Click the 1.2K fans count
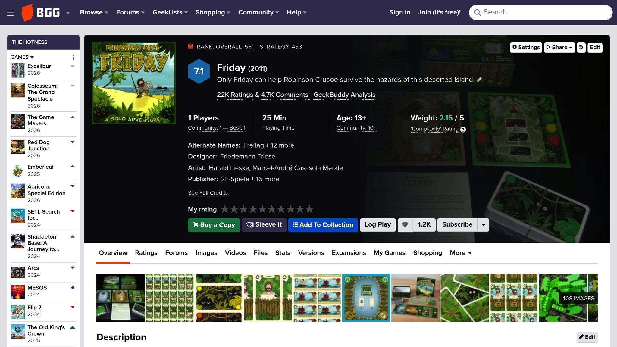This screenshot has width=617, height=347. [424, 225]
